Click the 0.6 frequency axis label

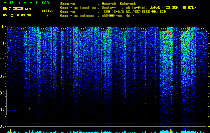click(x=3, y=126)
